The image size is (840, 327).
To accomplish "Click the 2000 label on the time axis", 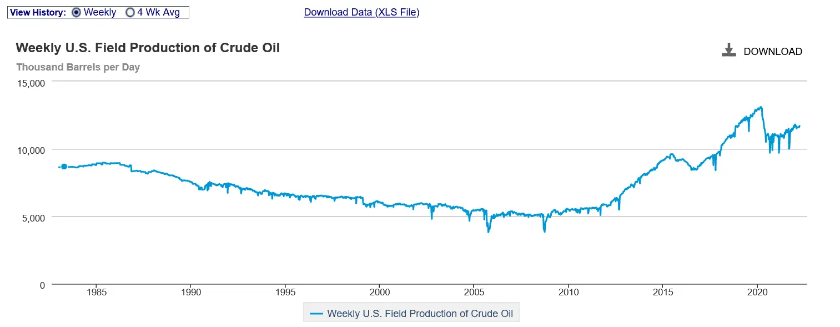I will tap(380, 292).
